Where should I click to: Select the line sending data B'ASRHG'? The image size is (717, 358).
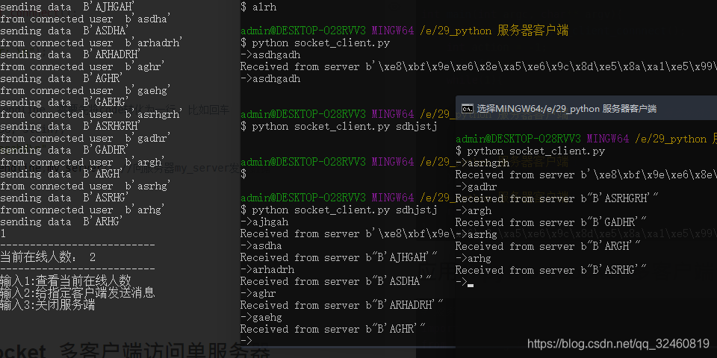tap(64, 198)
